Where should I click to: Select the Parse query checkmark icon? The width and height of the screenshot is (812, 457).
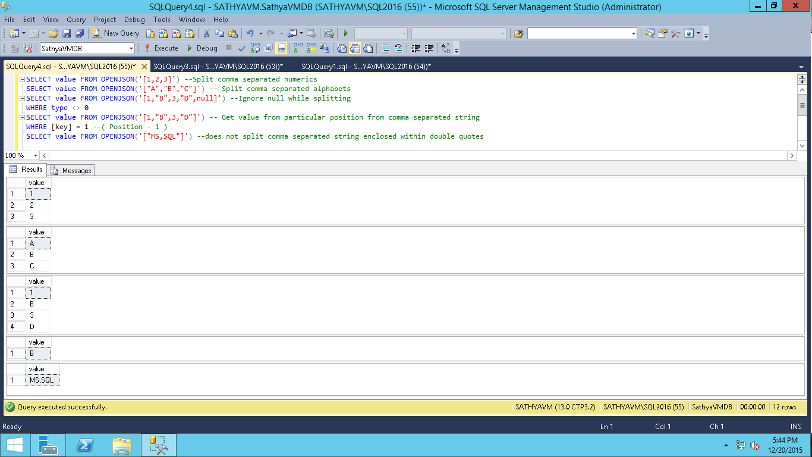[x=241, y=48]
